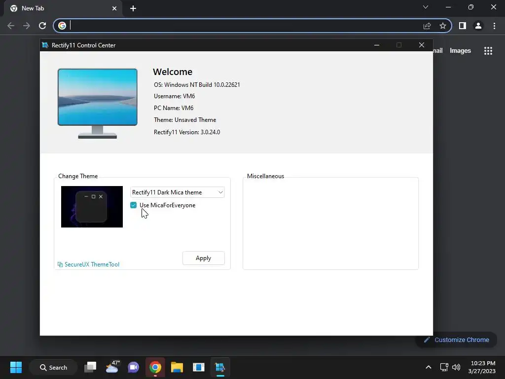
Task: Click the PC Name: VM6 text
Action: click(x=174, y=108)
